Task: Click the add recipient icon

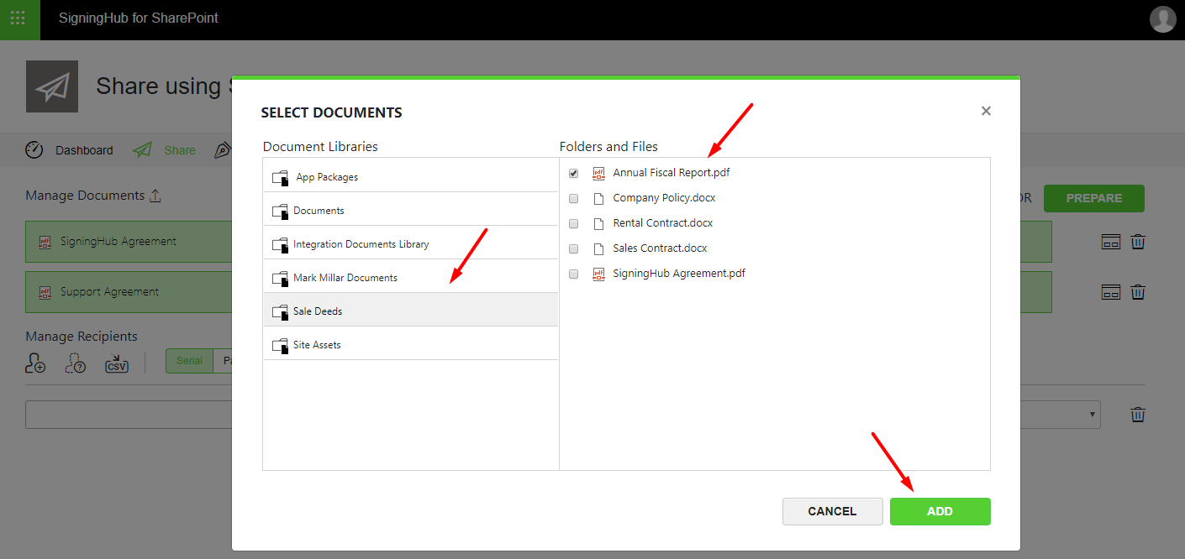Action: tap(35, 363)
